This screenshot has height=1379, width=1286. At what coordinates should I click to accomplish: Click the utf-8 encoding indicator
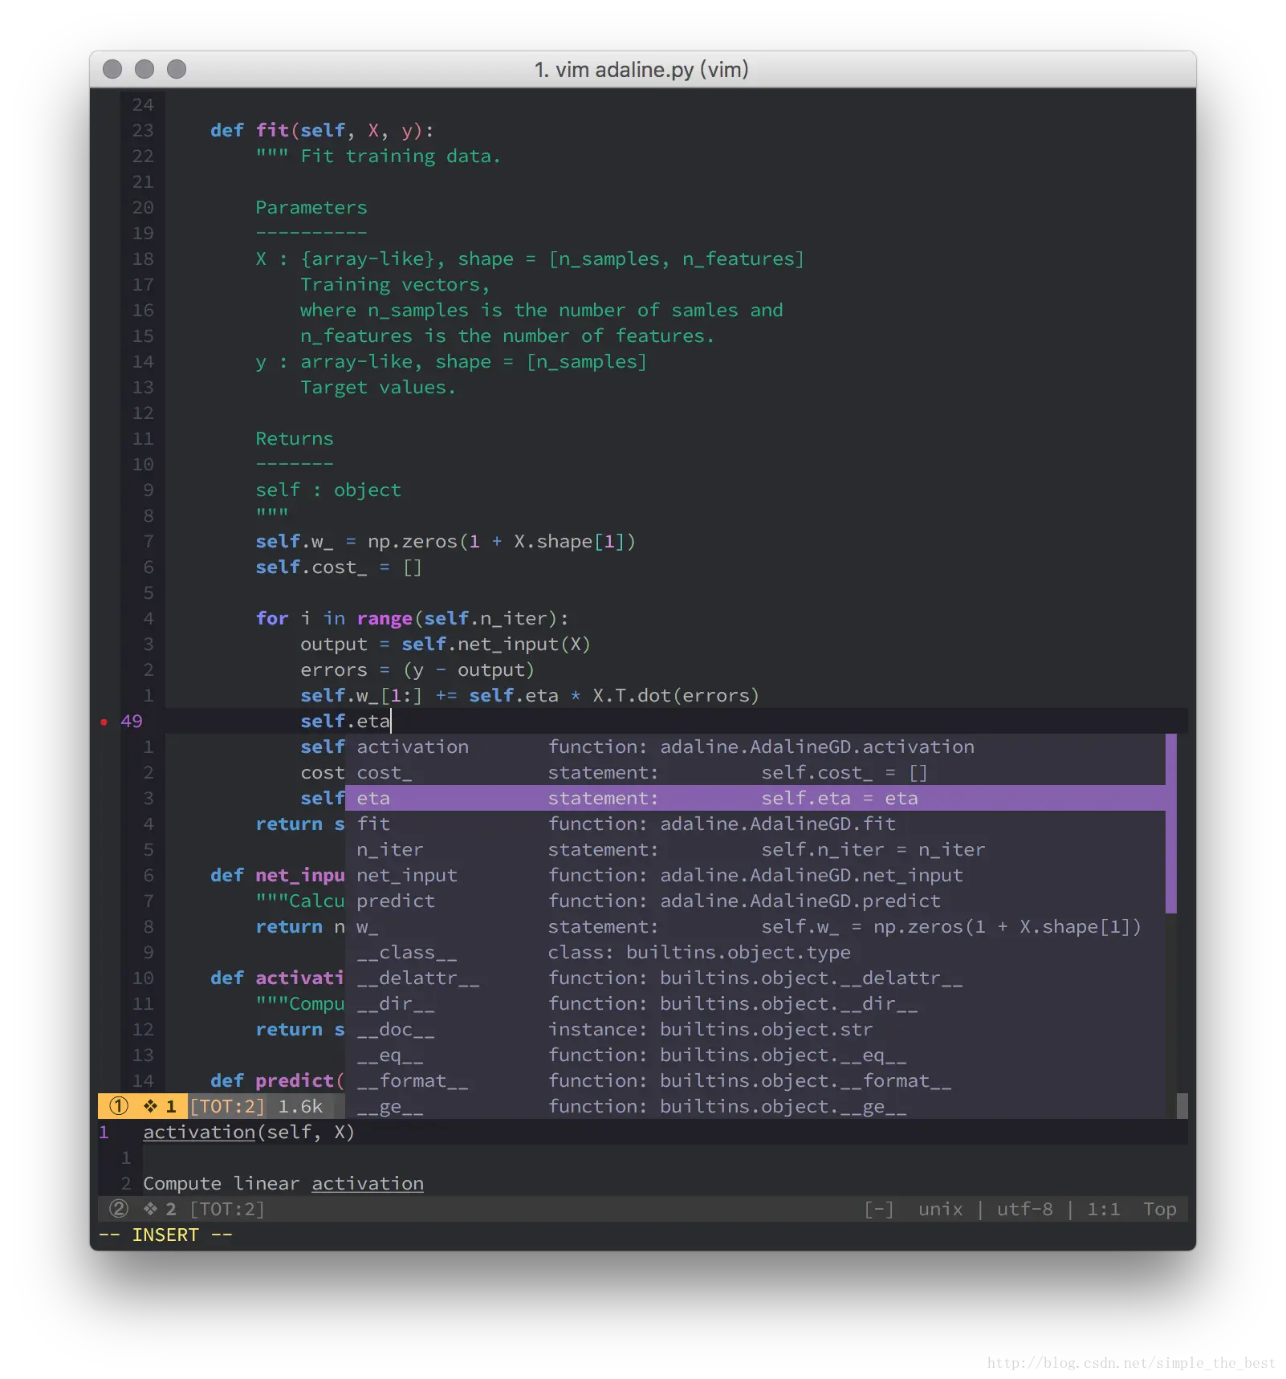[1024, 1209]
